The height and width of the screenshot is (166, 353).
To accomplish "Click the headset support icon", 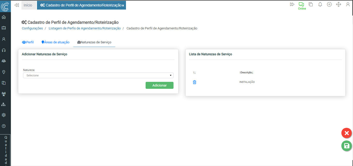I will (4, 50).
